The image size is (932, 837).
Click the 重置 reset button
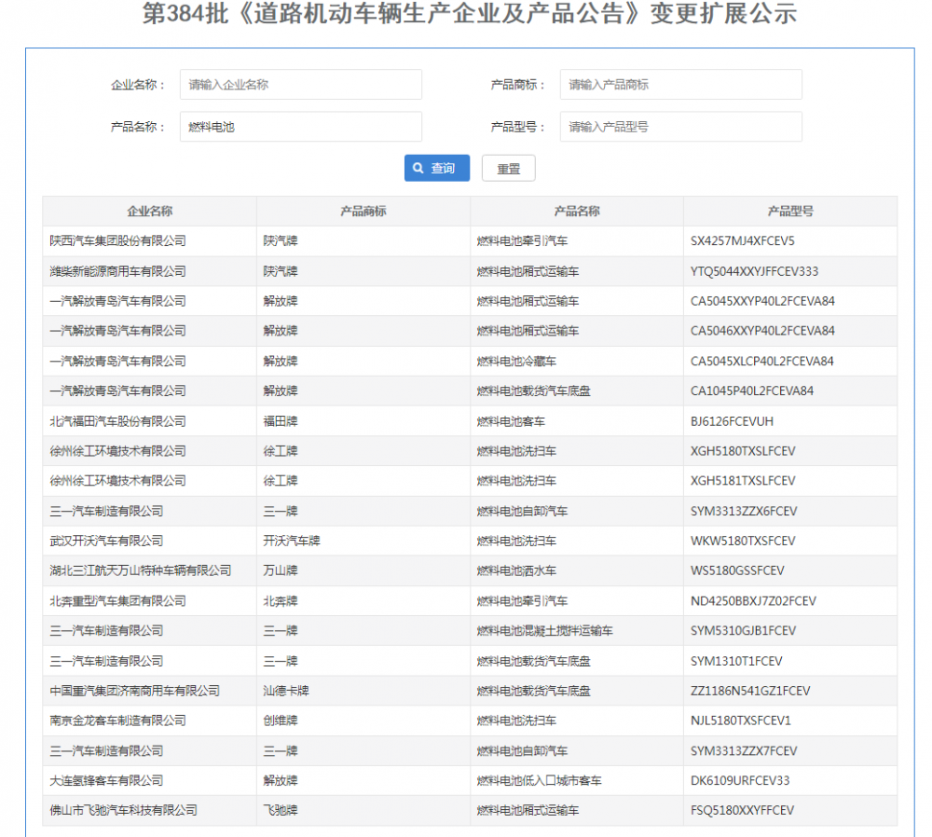click(x=508, y=168)
